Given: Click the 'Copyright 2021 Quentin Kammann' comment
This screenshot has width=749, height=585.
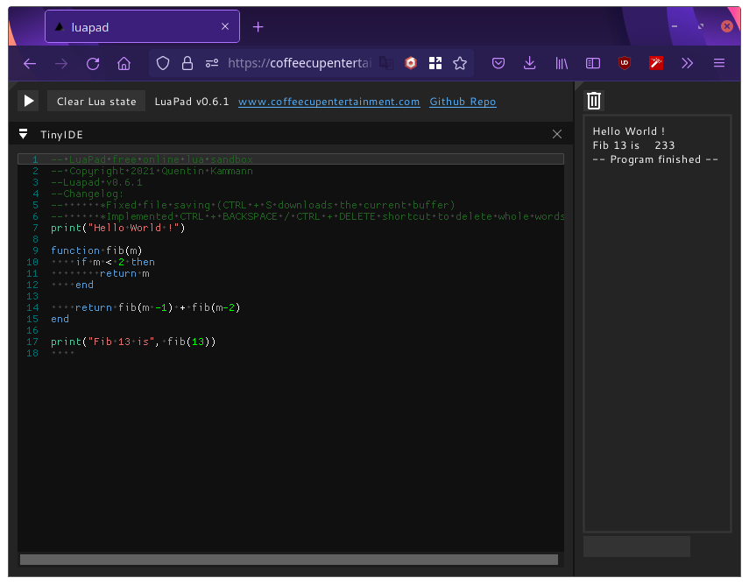Looking at the screenshot, I should click(x=152, y=171).
